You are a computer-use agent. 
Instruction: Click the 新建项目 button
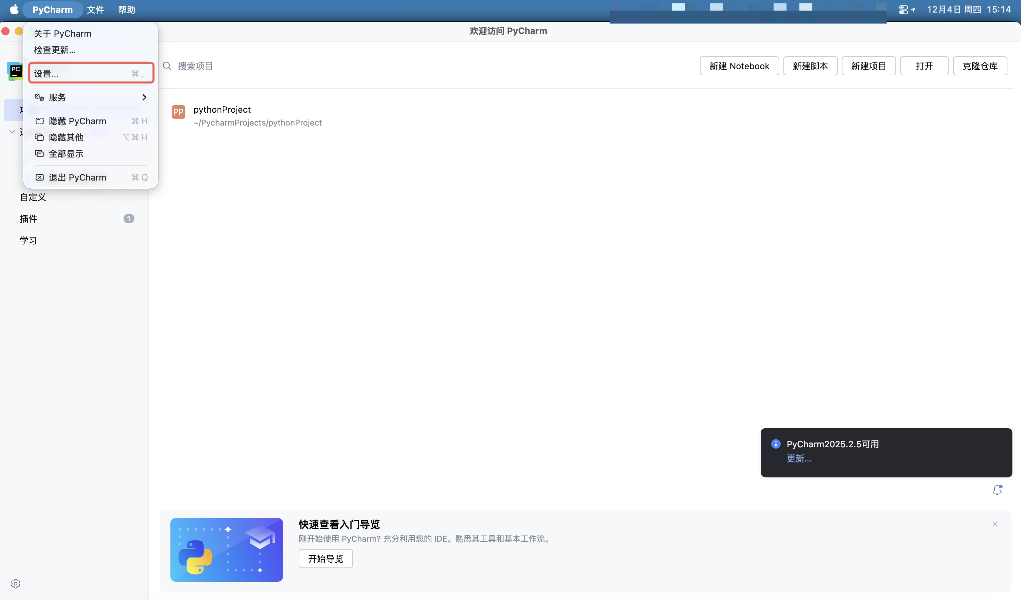pyautogui.click(x=868, y=66)
